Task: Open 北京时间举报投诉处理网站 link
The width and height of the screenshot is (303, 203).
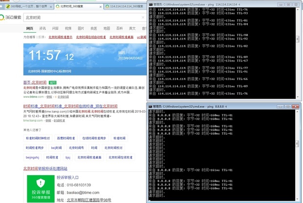Action: click(x=45, y=168)
